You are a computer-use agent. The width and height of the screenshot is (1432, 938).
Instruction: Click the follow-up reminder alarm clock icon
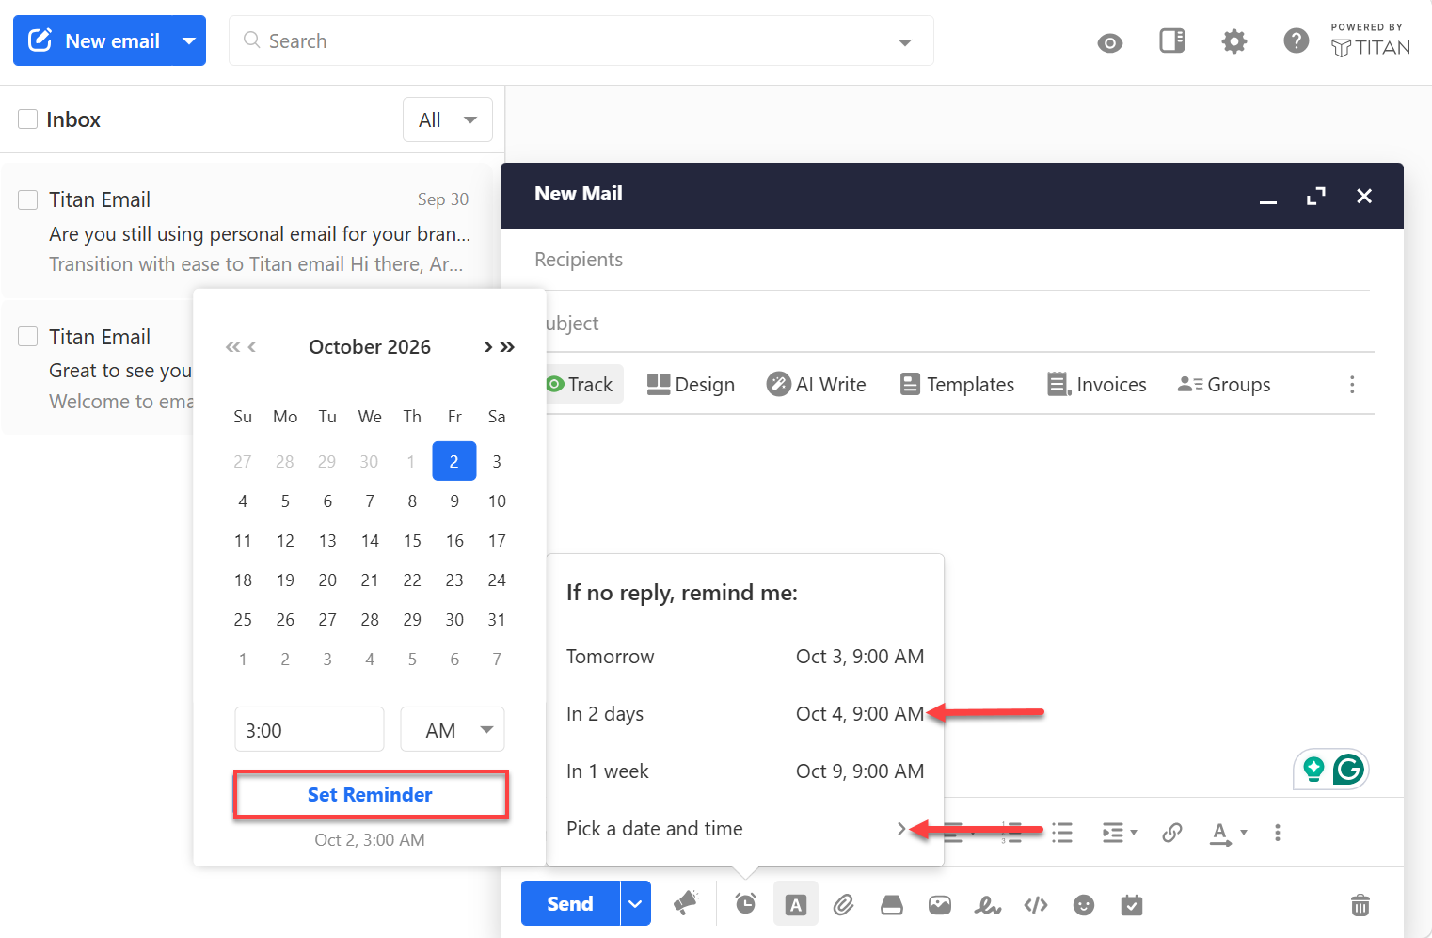tap(745, 904)
